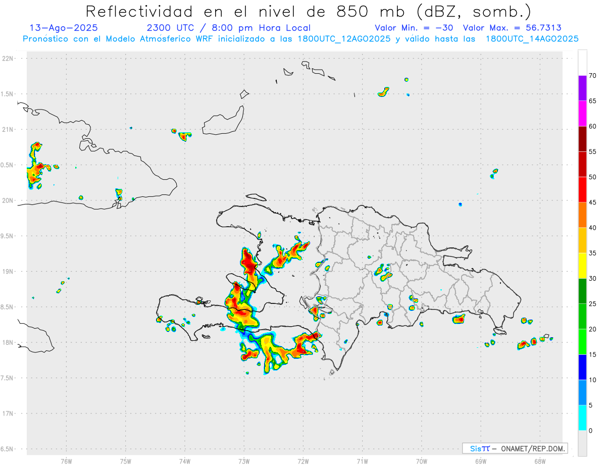Click the gold 35-40 dBZ color swatch
Image resolution: width=606 pixels, height=468 pixels.
coord(582,240)
